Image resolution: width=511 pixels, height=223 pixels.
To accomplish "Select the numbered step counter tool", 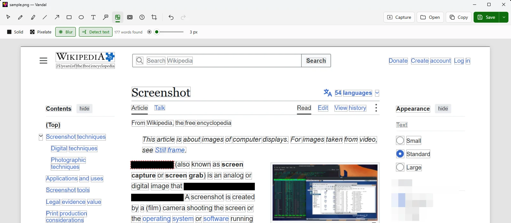I will 142,17.
